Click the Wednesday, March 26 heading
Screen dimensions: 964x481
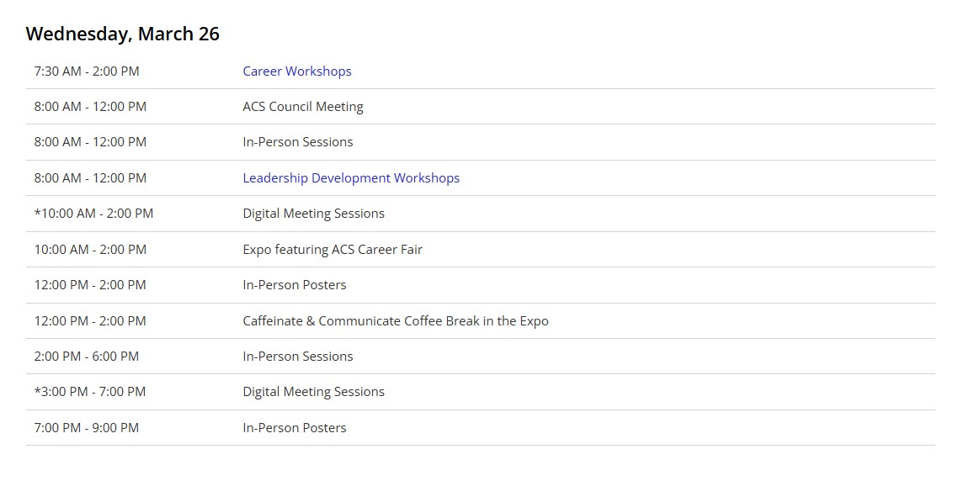[x=122, y=34]
